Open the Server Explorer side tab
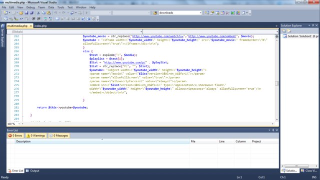This screenshot has width=320, height=180. point(2,36)
